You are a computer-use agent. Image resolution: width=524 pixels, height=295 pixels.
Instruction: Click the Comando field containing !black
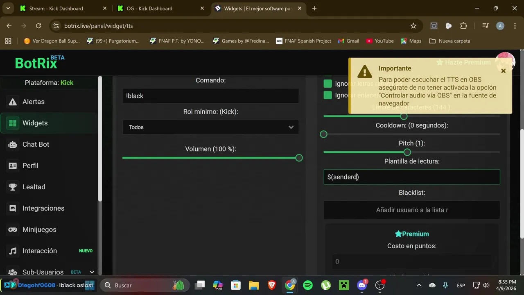click(210, 96)
